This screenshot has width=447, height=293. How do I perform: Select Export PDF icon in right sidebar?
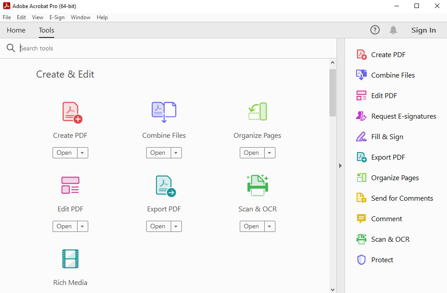[361, 157]
